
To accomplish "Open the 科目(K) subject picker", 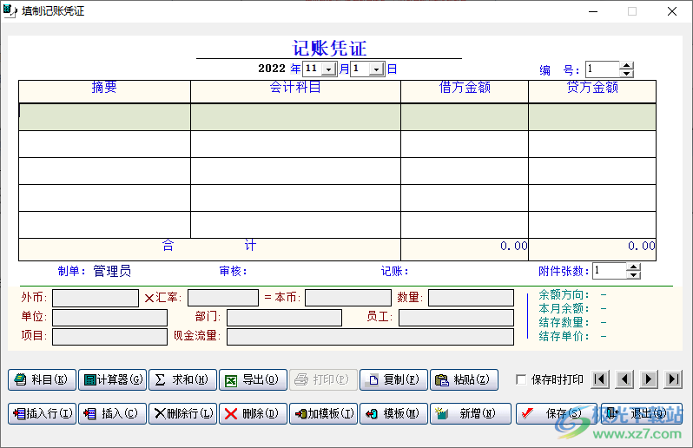I will 42,379.
